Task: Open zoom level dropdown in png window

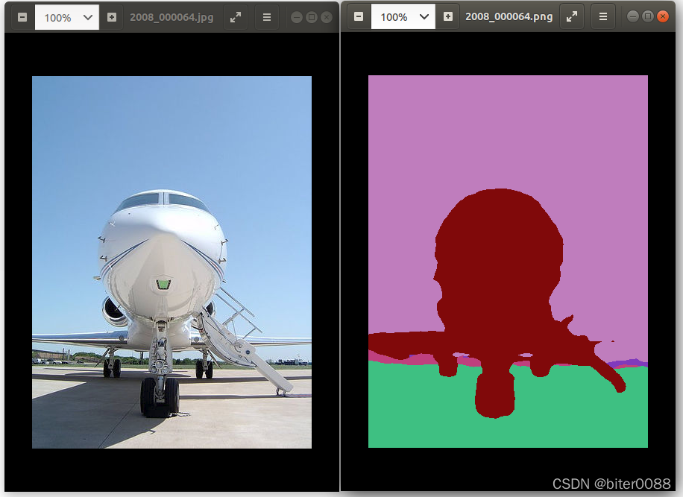Action: click(x=424, y=16)
